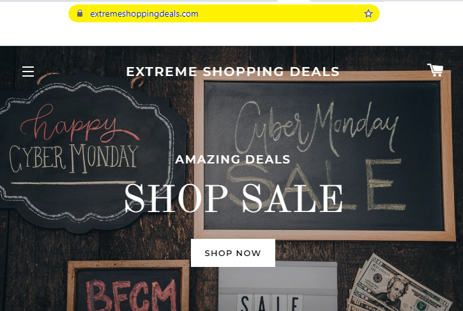Open the shopping cart
The image size is (463, 311).
(x=436, y=70)
